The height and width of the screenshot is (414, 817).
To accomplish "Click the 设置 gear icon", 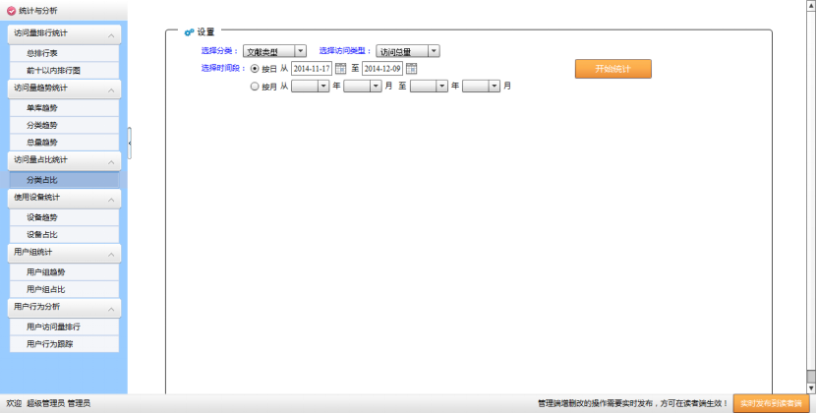I will pos(189,32).
